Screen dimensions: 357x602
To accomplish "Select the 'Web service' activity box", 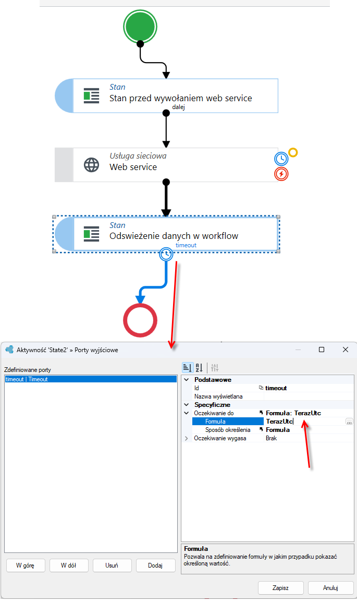I will [166, 165].
